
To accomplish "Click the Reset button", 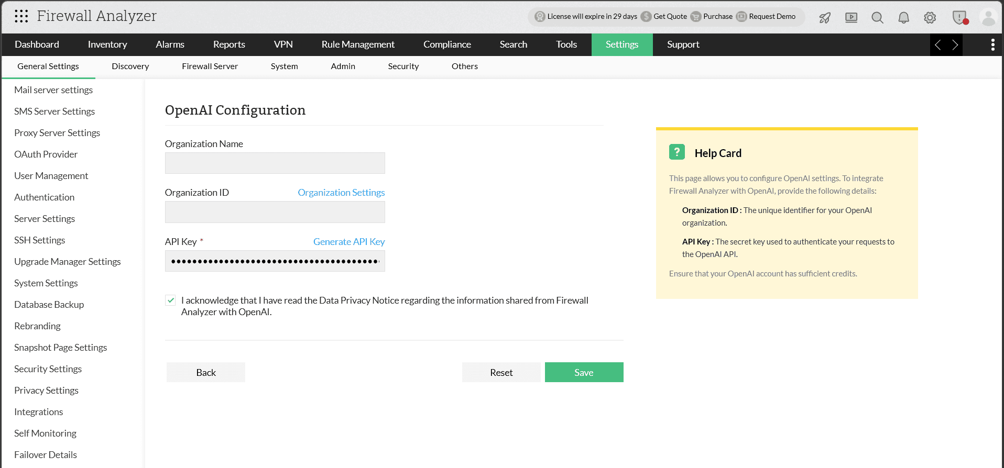I will [501, 372].
